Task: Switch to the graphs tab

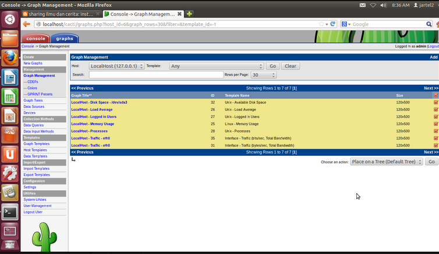Action: (65, 38)
